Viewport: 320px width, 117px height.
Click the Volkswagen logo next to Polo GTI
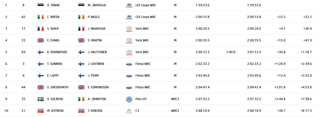129,99
